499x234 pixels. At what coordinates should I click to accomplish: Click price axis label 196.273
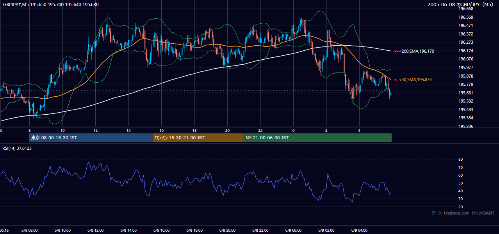click(466, 42)
